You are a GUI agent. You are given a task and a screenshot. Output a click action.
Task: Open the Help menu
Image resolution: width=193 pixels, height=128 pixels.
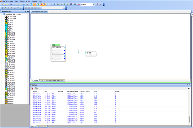coord(40,1)
